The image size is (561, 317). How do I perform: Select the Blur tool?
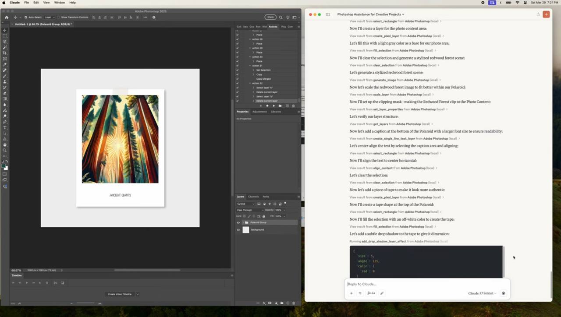pyautogui.click(x=5, y=105)
